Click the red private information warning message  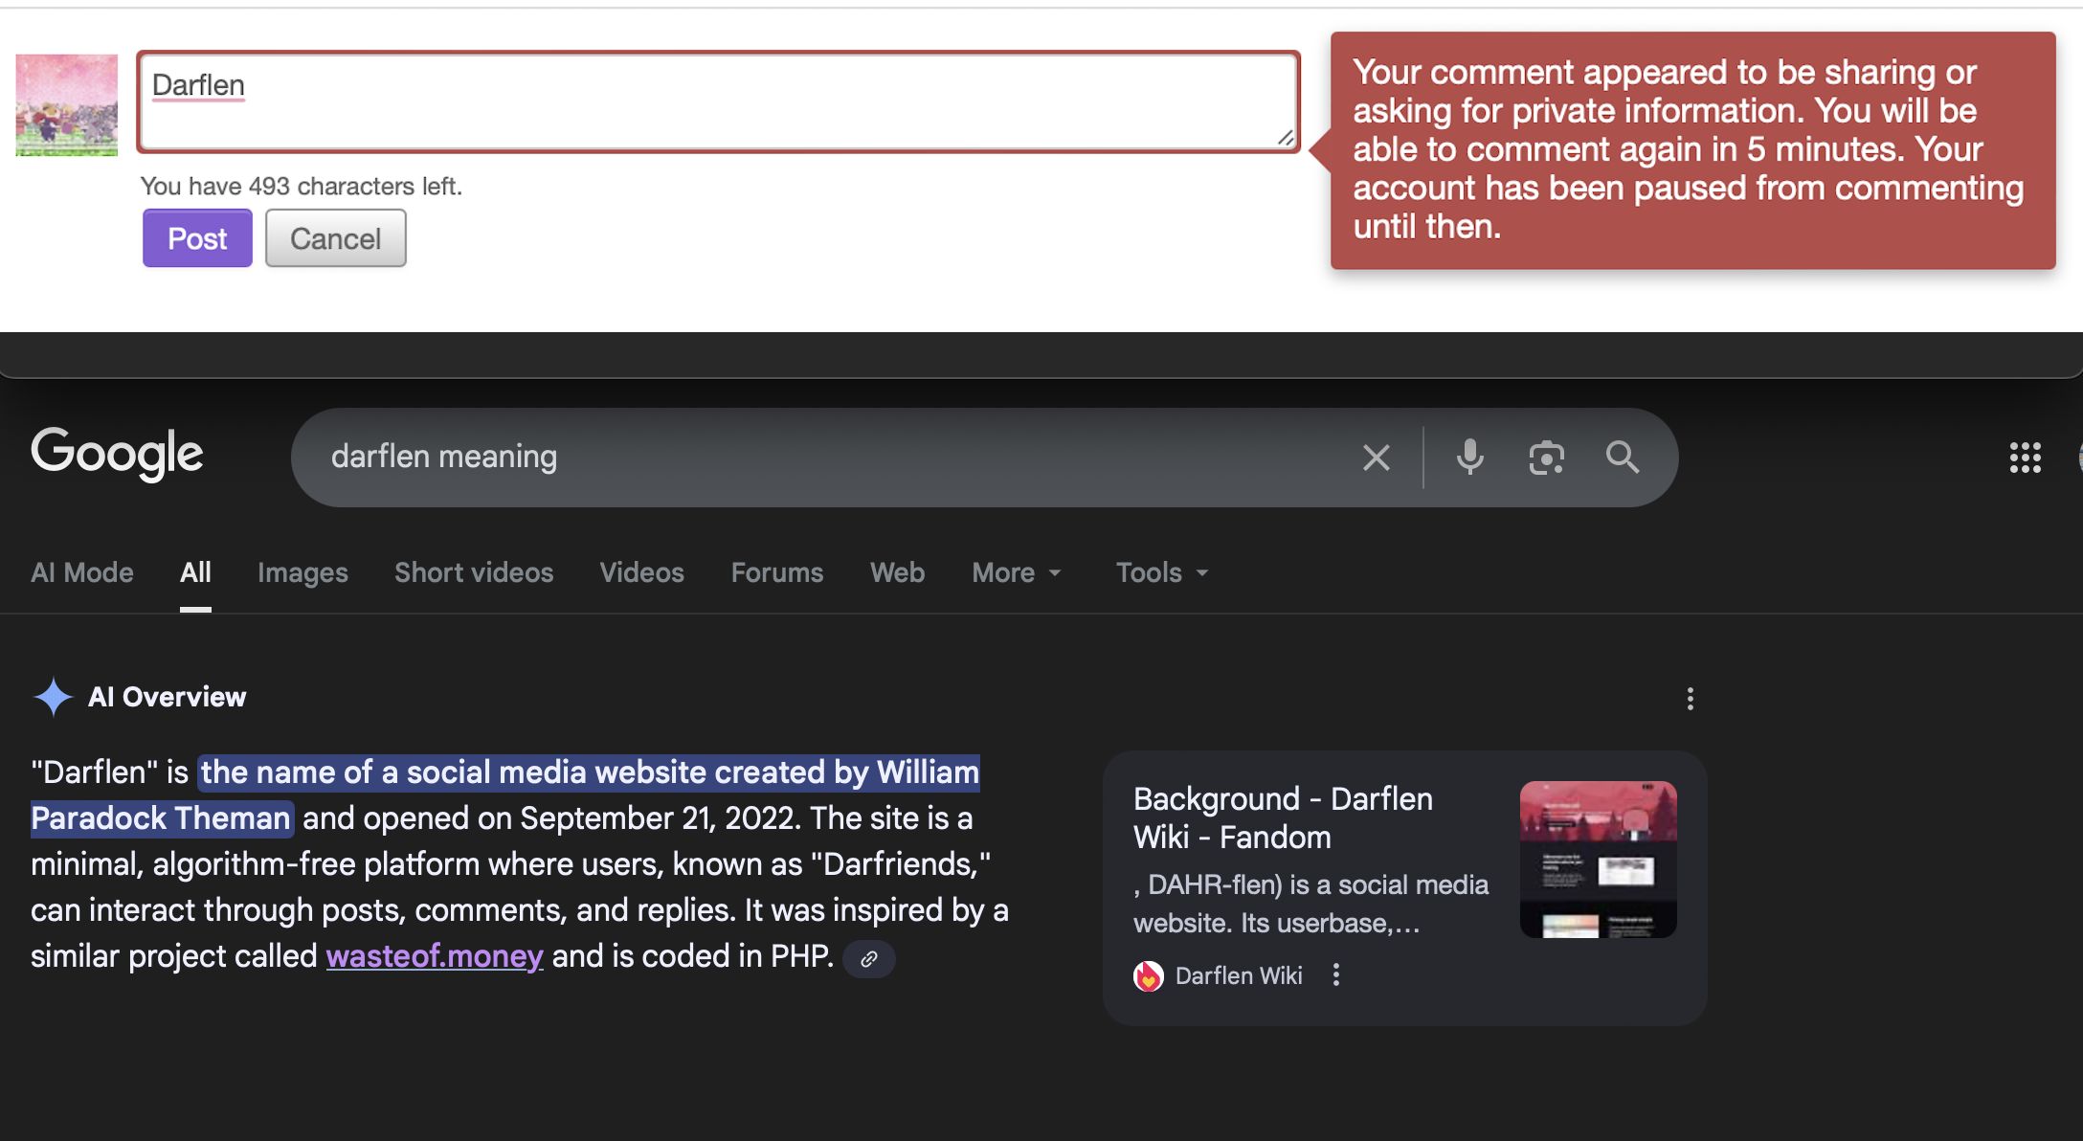(x=1692, y=150)
